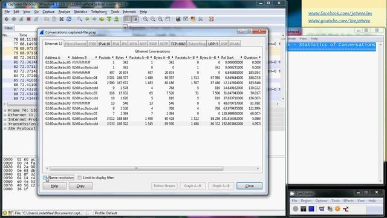Click CamStudio pause button

point(304,209)
